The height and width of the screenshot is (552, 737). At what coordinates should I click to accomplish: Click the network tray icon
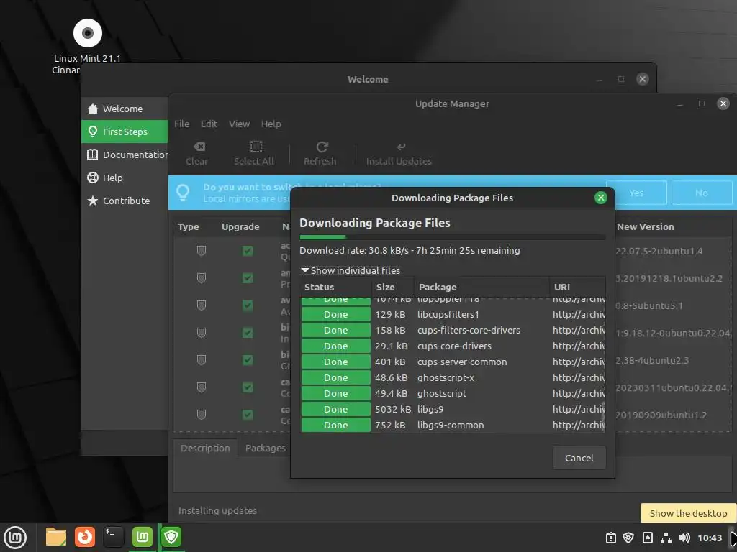666,538
